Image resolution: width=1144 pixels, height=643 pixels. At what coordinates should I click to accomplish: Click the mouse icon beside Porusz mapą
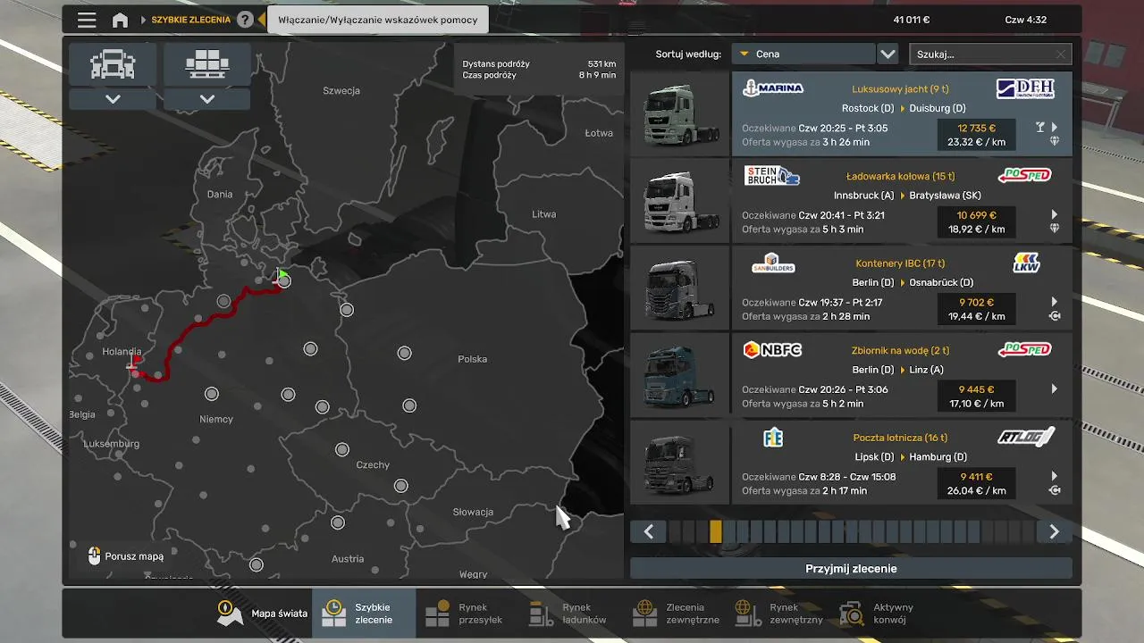[x=95, y=556]
